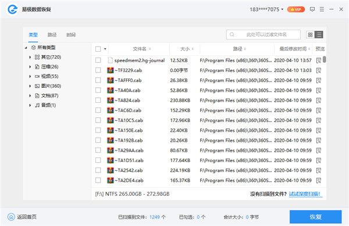Select the 文档(87) tree item
The width and height of the screenshot is (349, 226).
pos(49,95)
